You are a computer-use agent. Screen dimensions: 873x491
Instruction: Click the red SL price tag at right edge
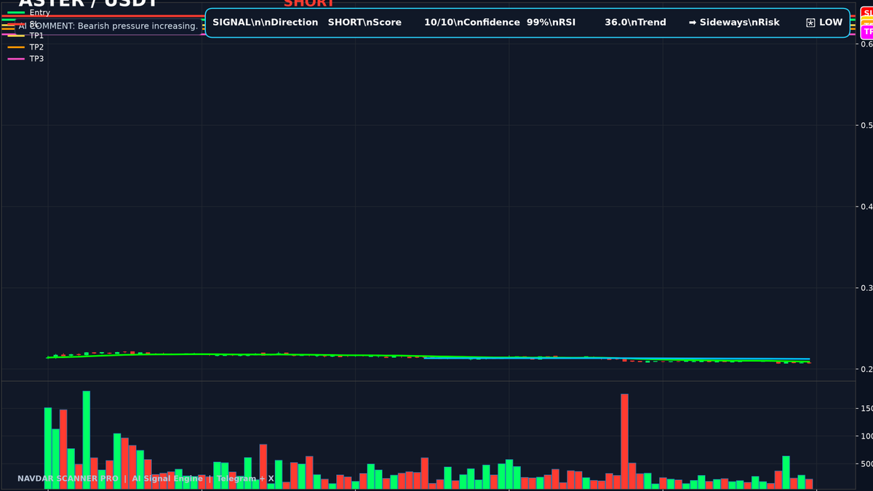tap(867, 13)
